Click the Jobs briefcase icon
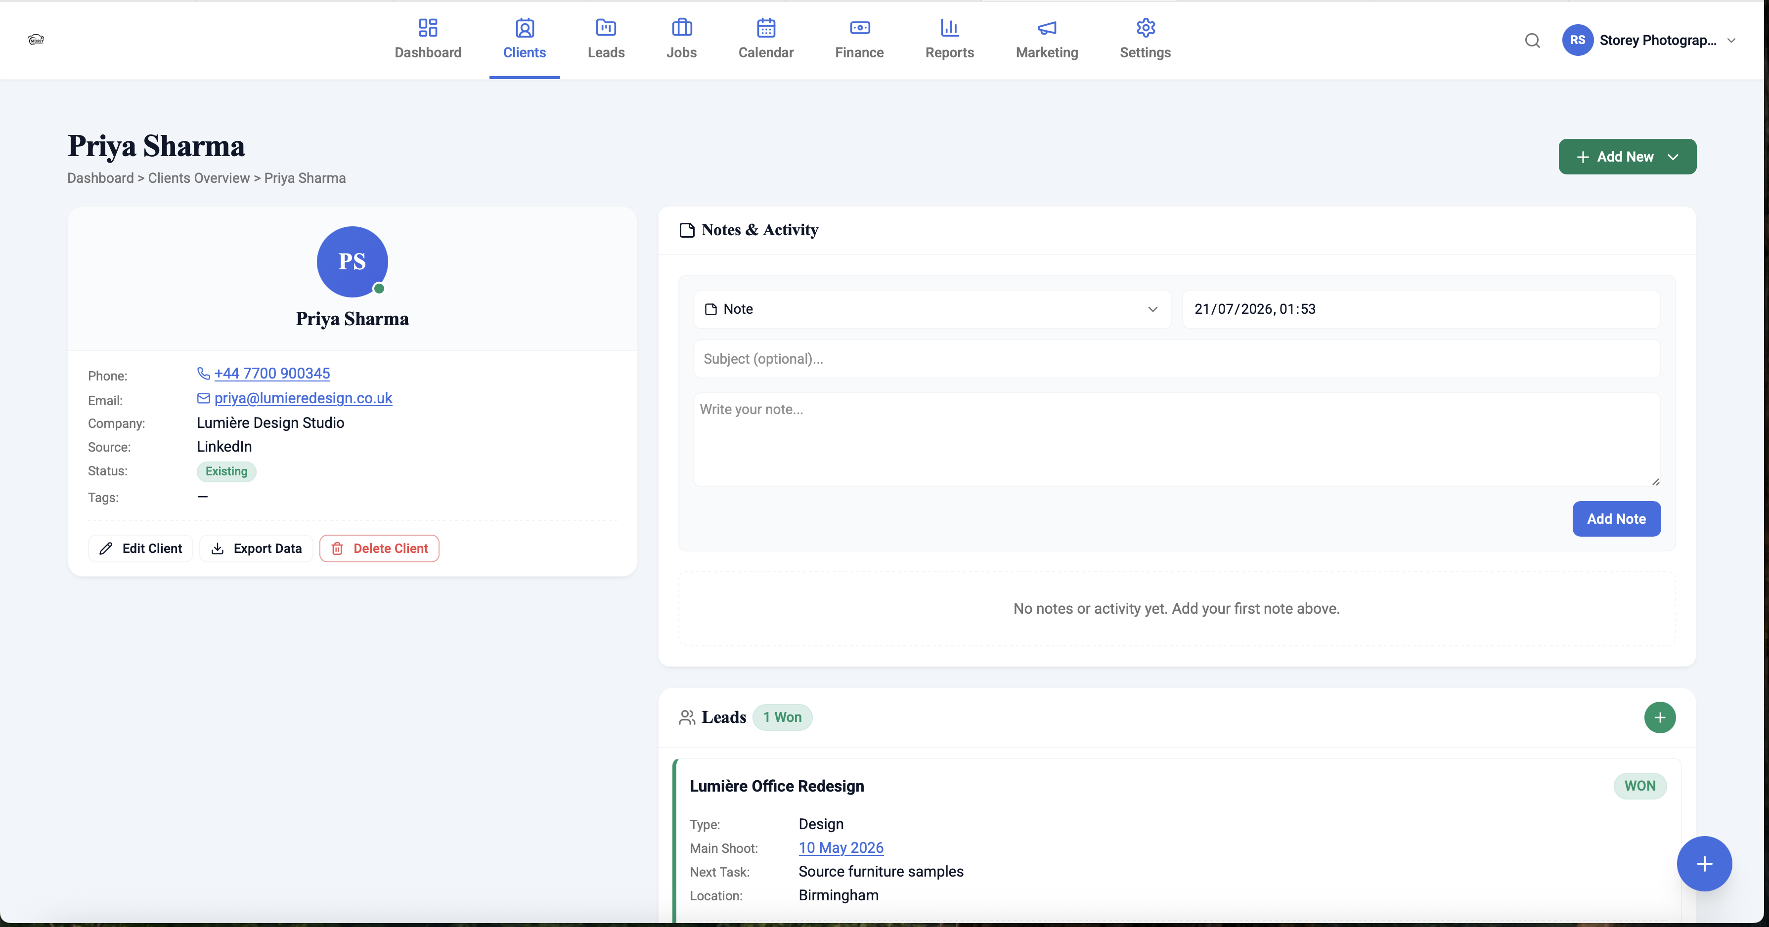This screenshot has width=1769, height=927. [x=681, y=28]
